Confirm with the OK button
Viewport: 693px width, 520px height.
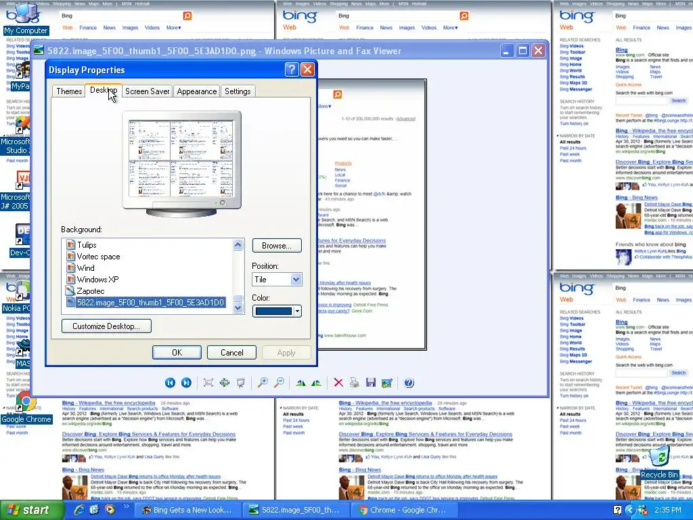pyautogui.click(x=177, y=352)
